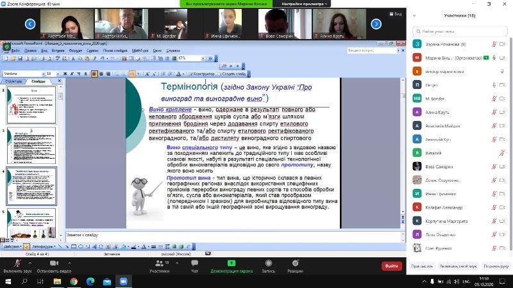The width and height of the screenshot is (513, 288).
Task: Click Найти участника search field
Action: [x=460, y=31]
